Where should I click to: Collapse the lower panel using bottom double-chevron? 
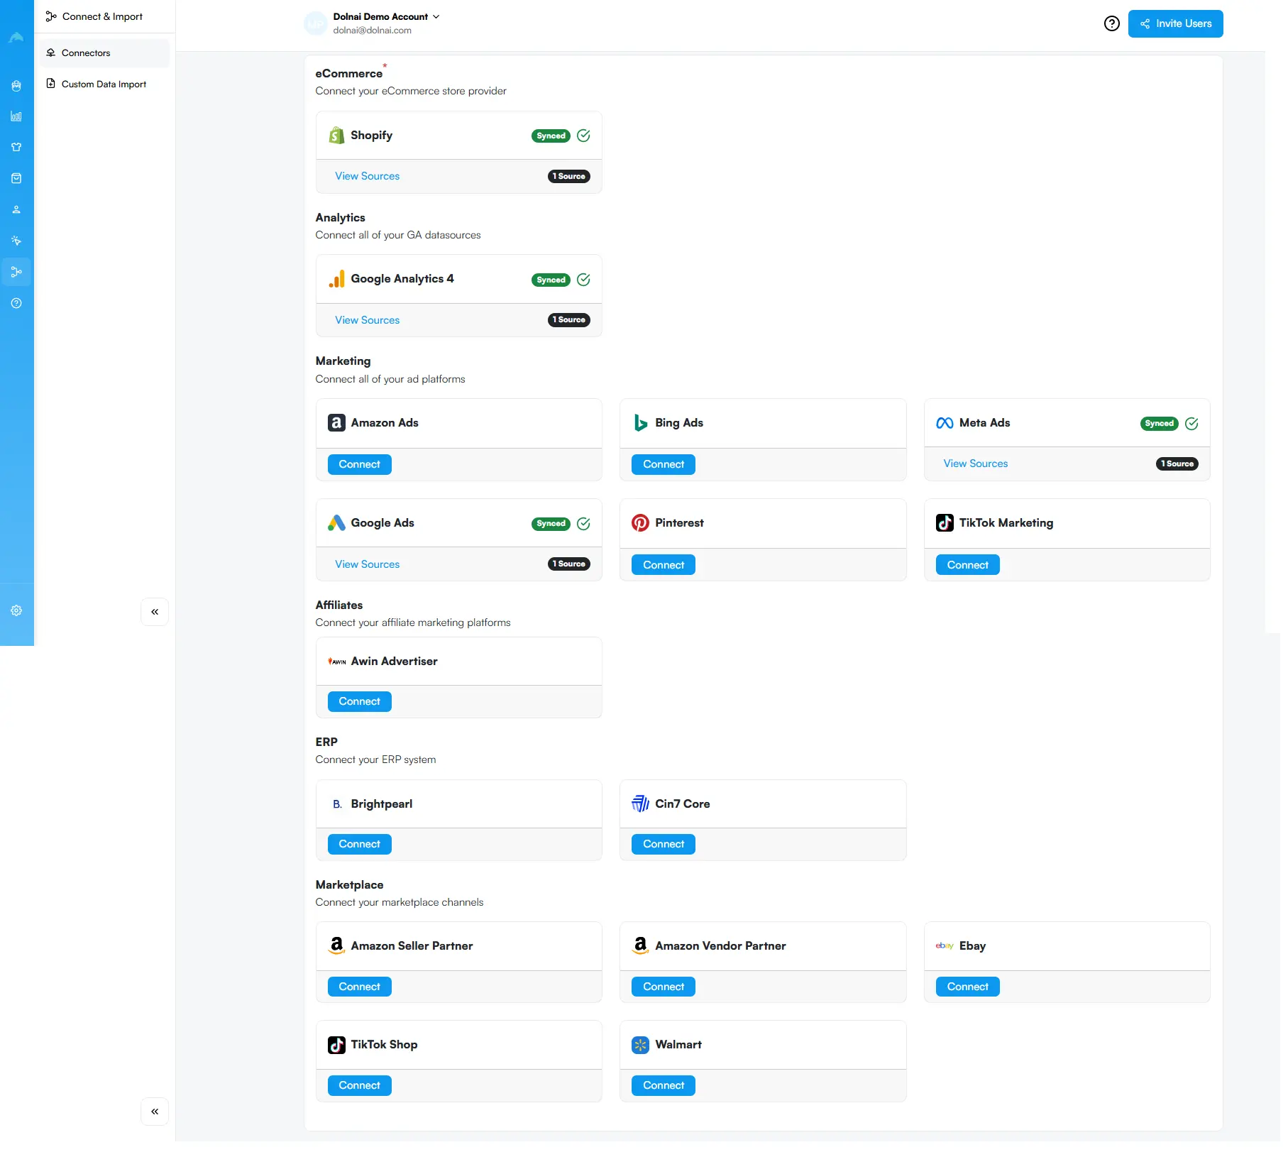coord(154,1112)
